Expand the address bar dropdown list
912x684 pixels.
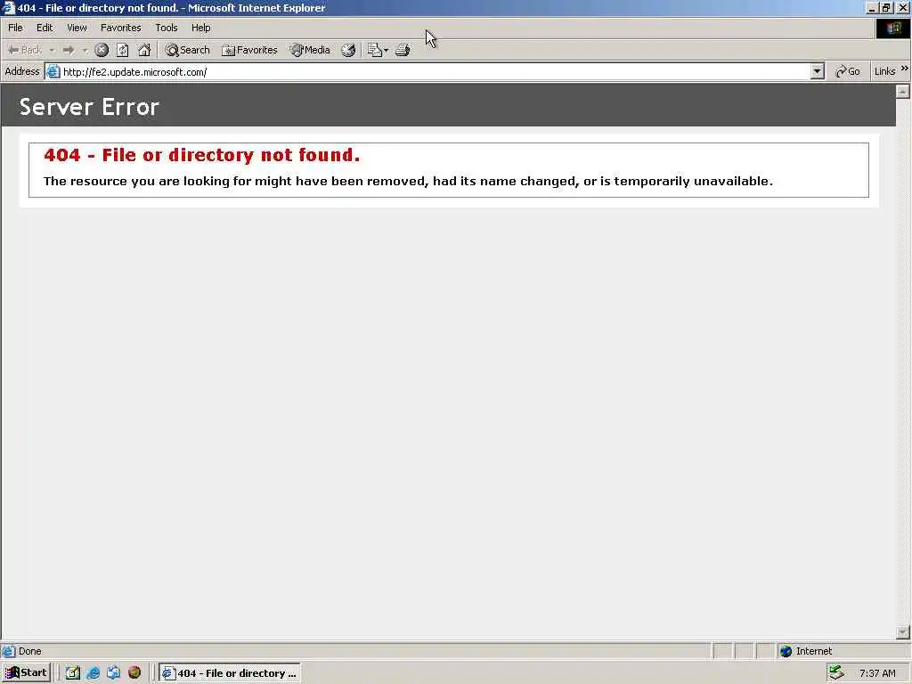click(818, 71)
